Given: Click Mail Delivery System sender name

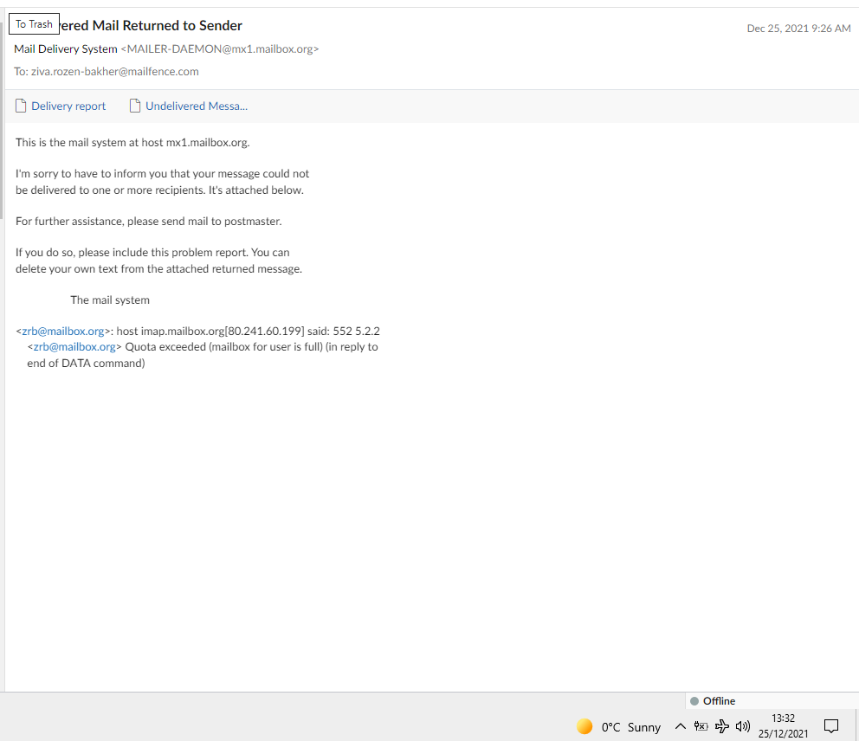Looking at the screenshot, I should (x=66, y=48).
